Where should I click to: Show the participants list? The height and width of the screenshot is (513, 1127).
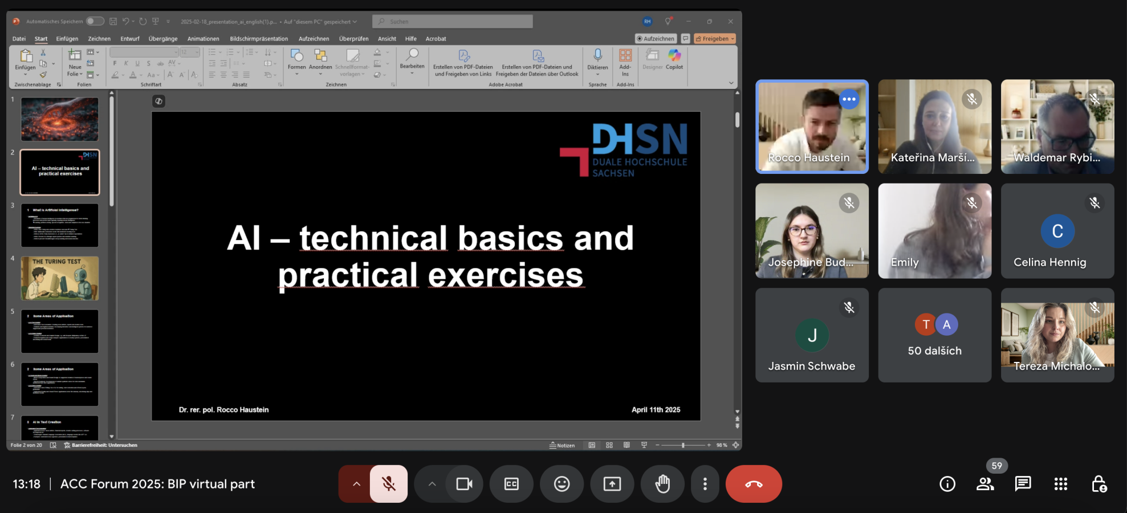click(x=985, y=484)
